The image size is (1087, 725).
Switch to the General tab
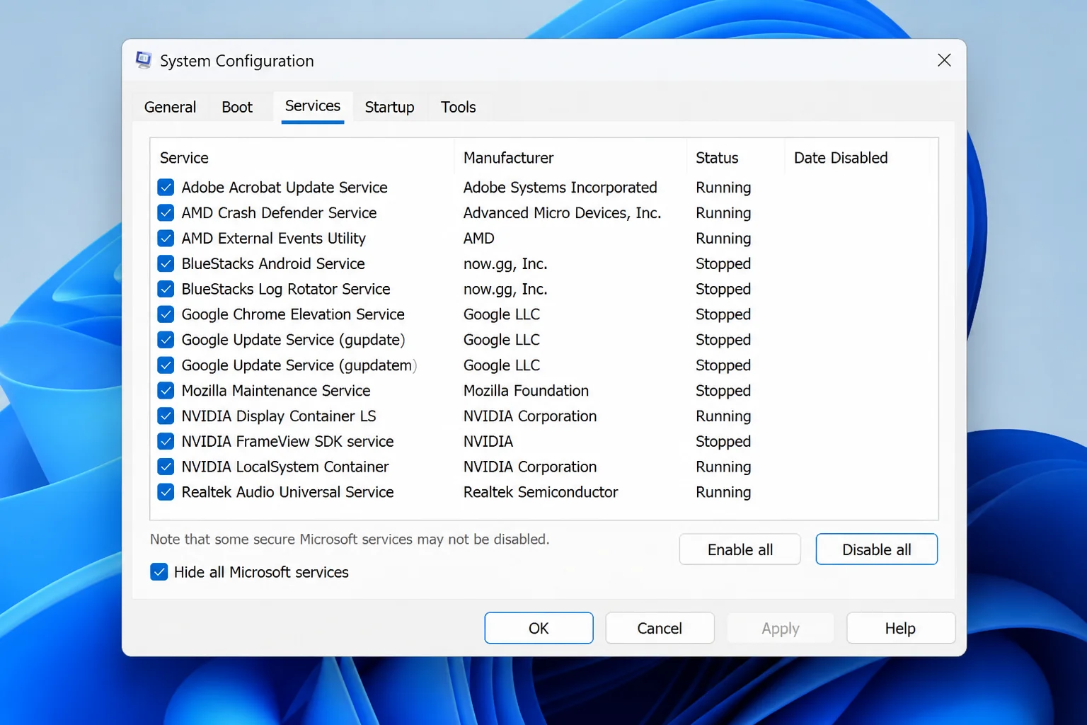(170, 107)
